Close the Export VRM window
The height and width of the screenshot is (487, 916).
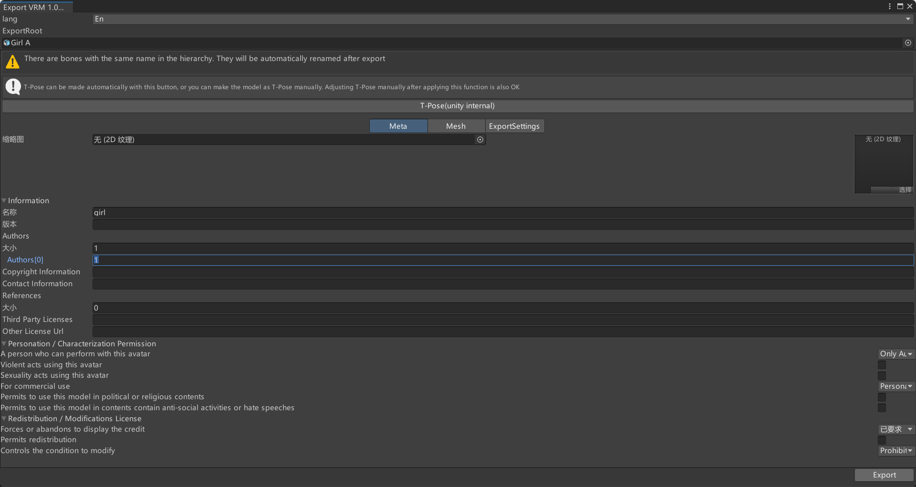pos(910,6)
